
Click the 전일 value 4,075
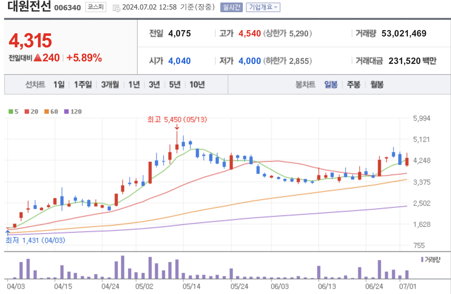(x=180, y=34)
